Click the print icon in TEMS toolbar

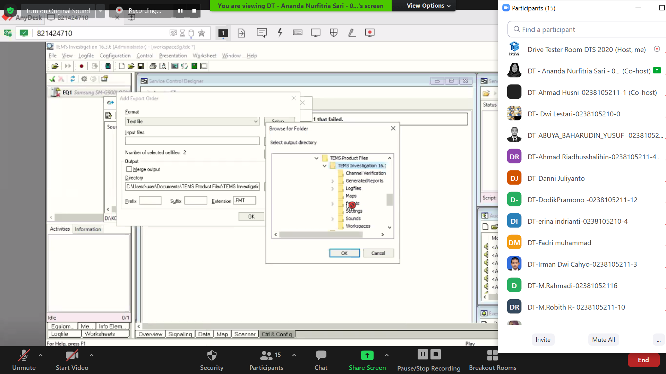point(153,66)
